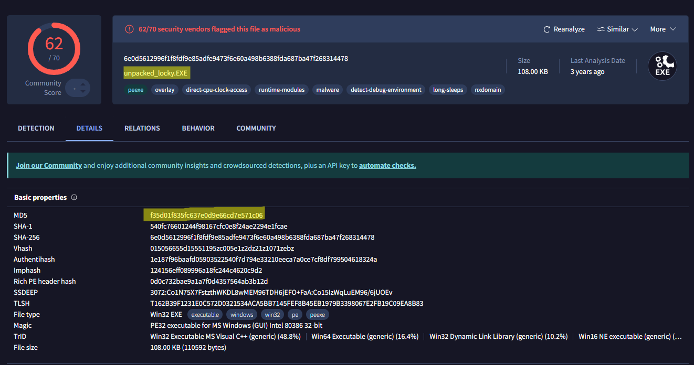
Task: Click the runtime-modules tag
Action: coord(281,90)
